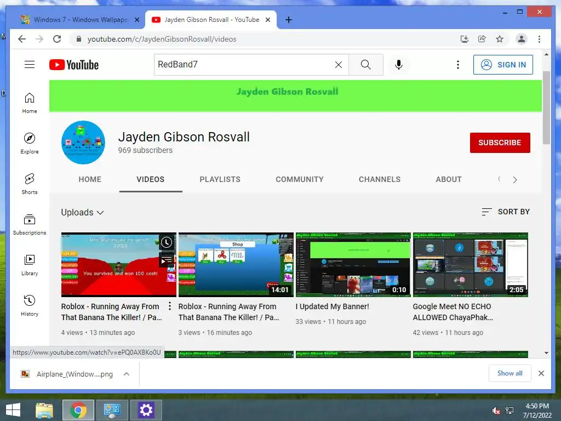Click the page scrollbar thumb
Image resolution: width=561 pixels, height=421 pixels.
pyautogui.click(x=546, y=107)
